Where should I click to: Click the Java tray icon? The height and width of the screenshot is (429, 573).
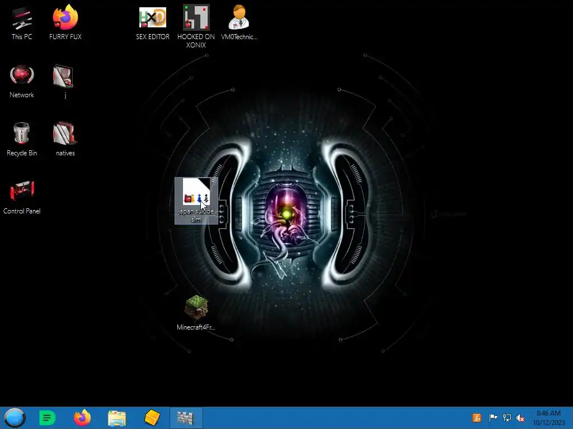coord(477,418)
